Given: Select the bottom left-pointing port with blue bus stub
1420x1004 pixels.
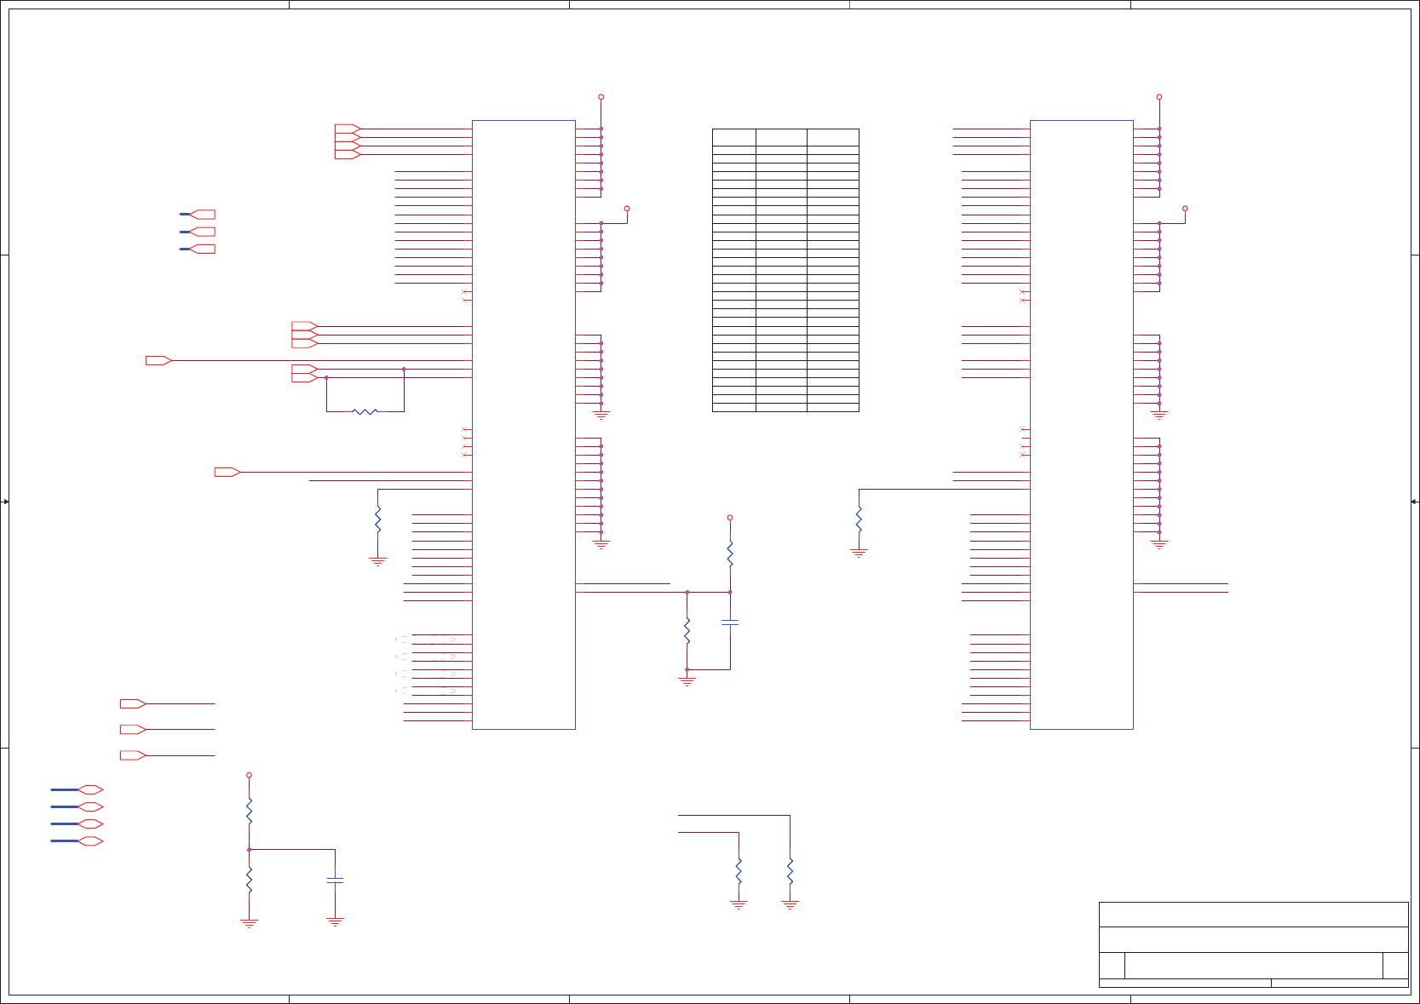Looking at the screenshot, I should tap(202, 249).
